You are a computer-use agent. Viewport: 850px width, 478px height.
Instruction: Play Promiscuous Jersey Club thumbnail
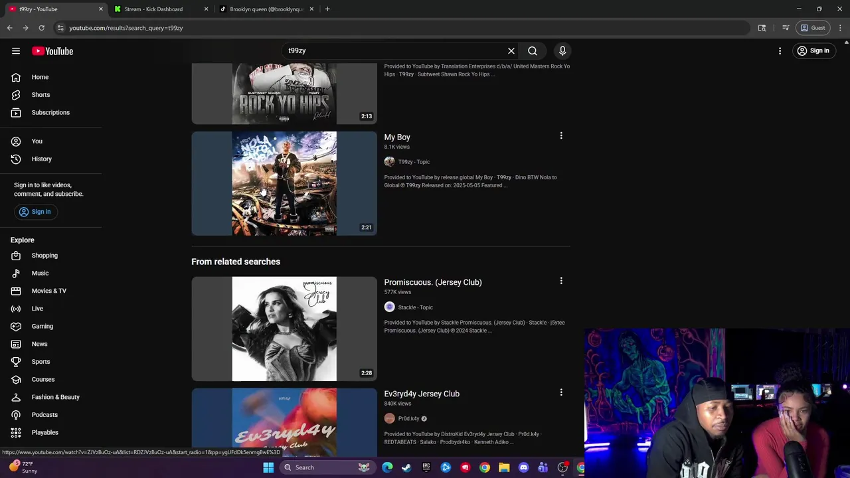pyautogui.click(x=284, y=329)
